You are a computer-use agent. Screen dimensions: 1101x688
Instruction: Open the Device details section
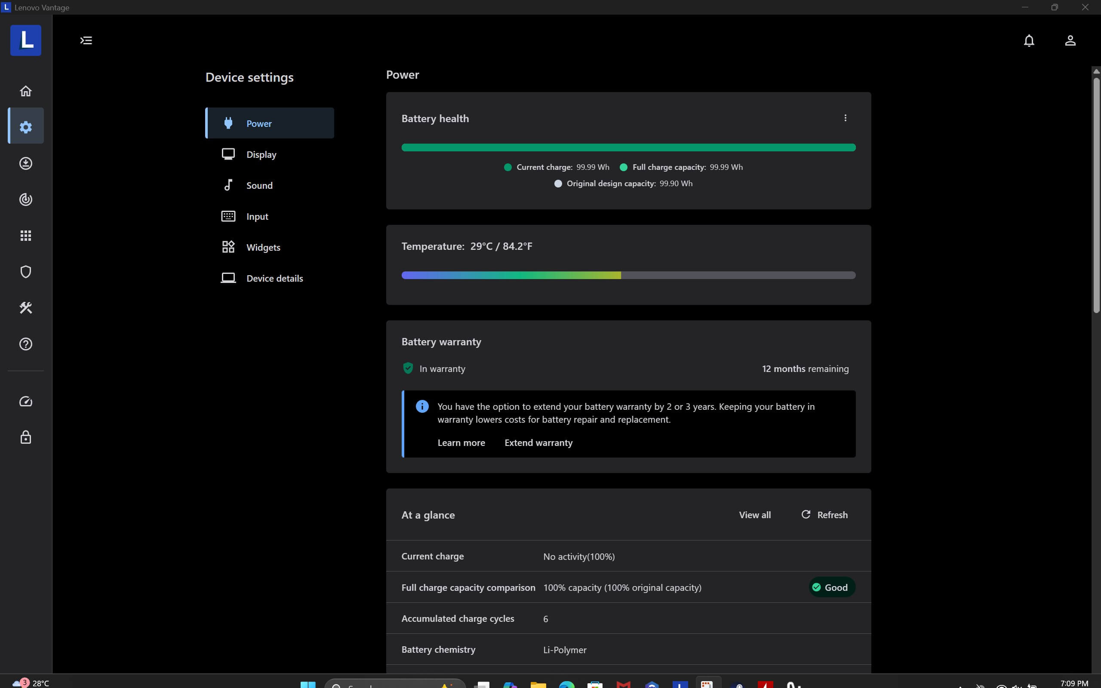[274, 279]
